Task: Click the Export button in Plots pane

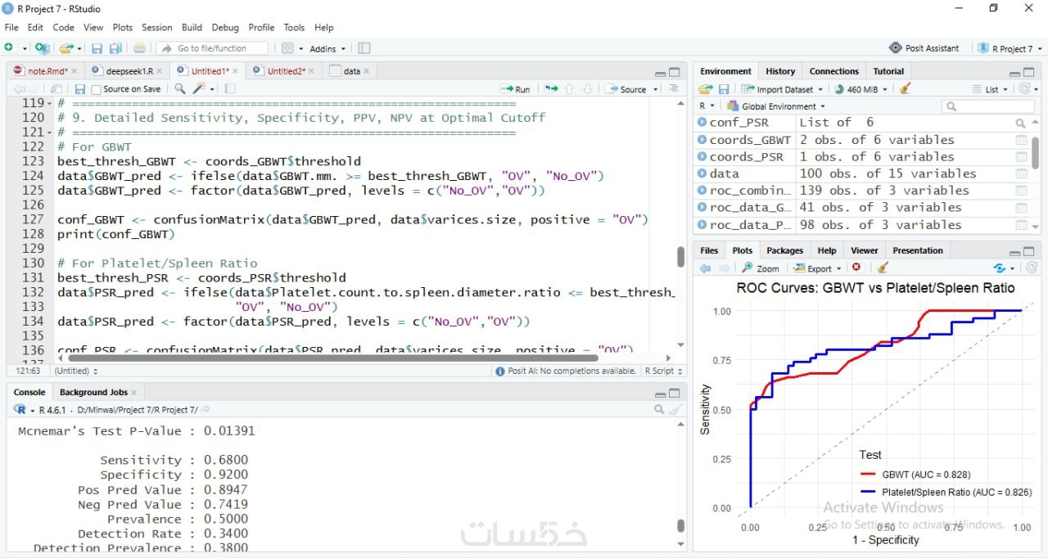Action: (x=813, y=268)
